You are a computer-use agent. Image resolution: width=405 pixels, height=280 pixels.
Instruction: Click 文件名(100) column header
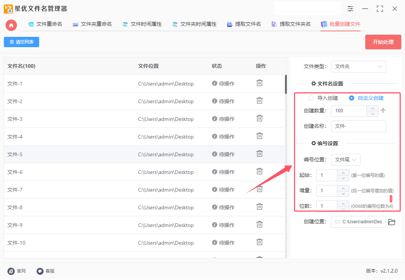21,66
